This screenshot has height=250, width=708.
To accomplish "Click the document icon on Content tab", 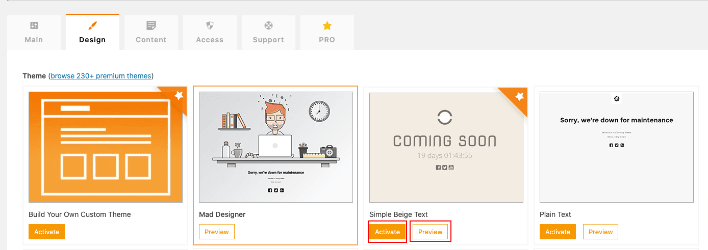I will click(151, 25).
